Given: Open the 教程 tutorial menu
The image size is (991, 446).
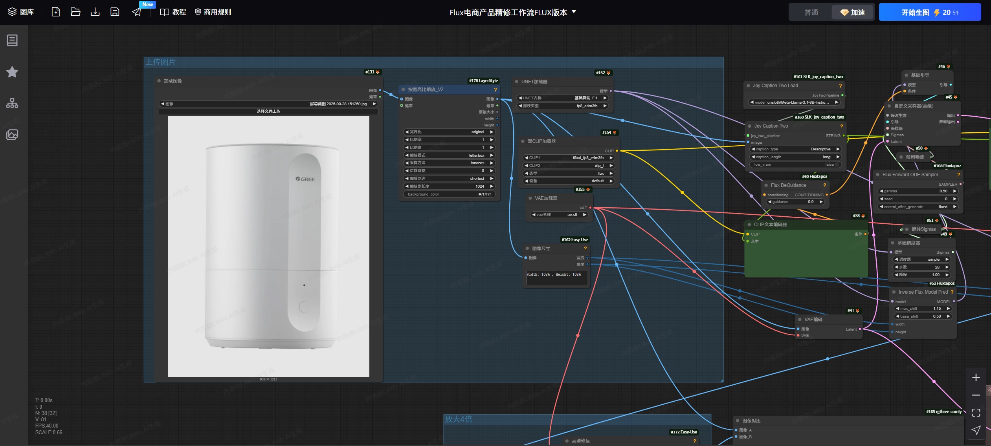Looking at the screenshot, I should (173, 12).
